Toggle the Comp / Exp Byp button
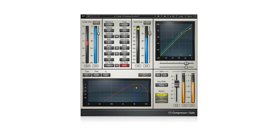Screen dimensions: 278x139 96,23
